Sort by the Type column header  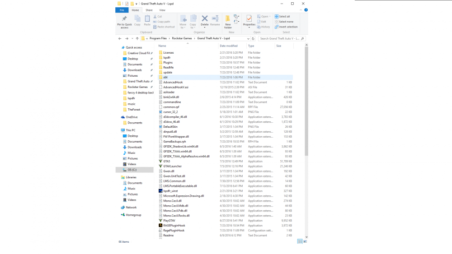pos(261,46)
